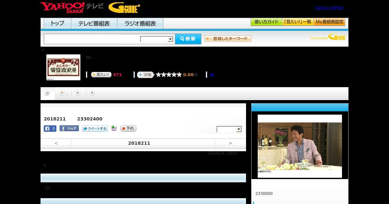Image resolution: width=389 pixels, height=204 pixels.
Task: Click the 471 見たい count
Action: tap(117, 74)
